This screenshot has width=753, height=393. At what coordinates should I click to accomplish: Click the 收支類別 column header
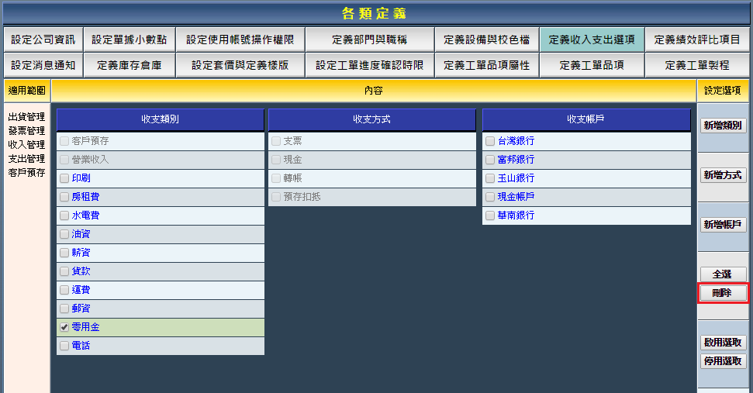(161, 119)
